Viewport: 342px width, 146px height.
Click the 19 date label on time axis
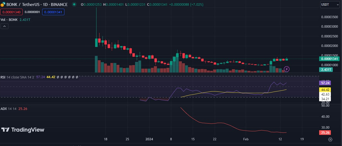pyautogui.click(x=302, y=139)
